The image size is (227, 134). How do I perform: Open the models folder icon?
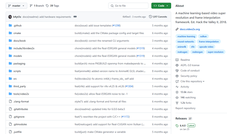[x=10, y=56]
